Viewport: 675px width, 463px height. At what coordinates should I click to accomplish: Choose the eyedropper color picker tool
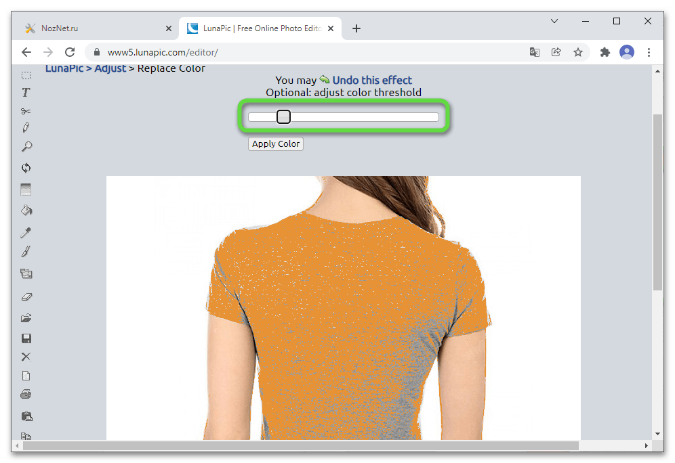[26, 233]
